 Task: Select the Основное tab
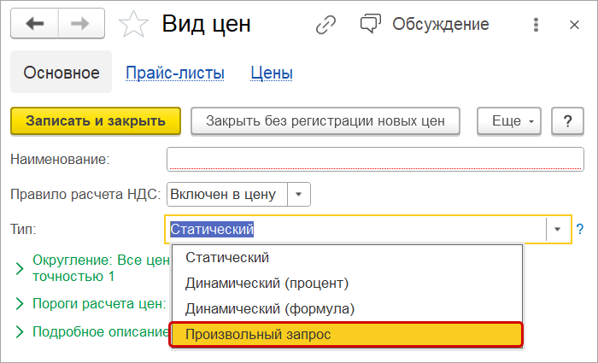(62, 73)
